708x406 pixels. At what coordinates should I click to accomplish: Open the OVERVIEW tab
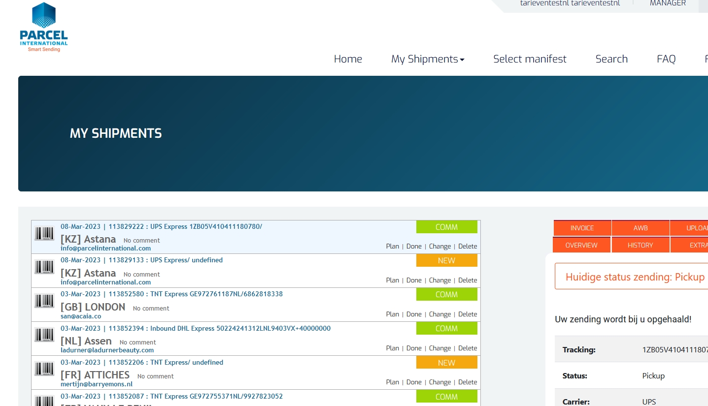pos(581,245)
